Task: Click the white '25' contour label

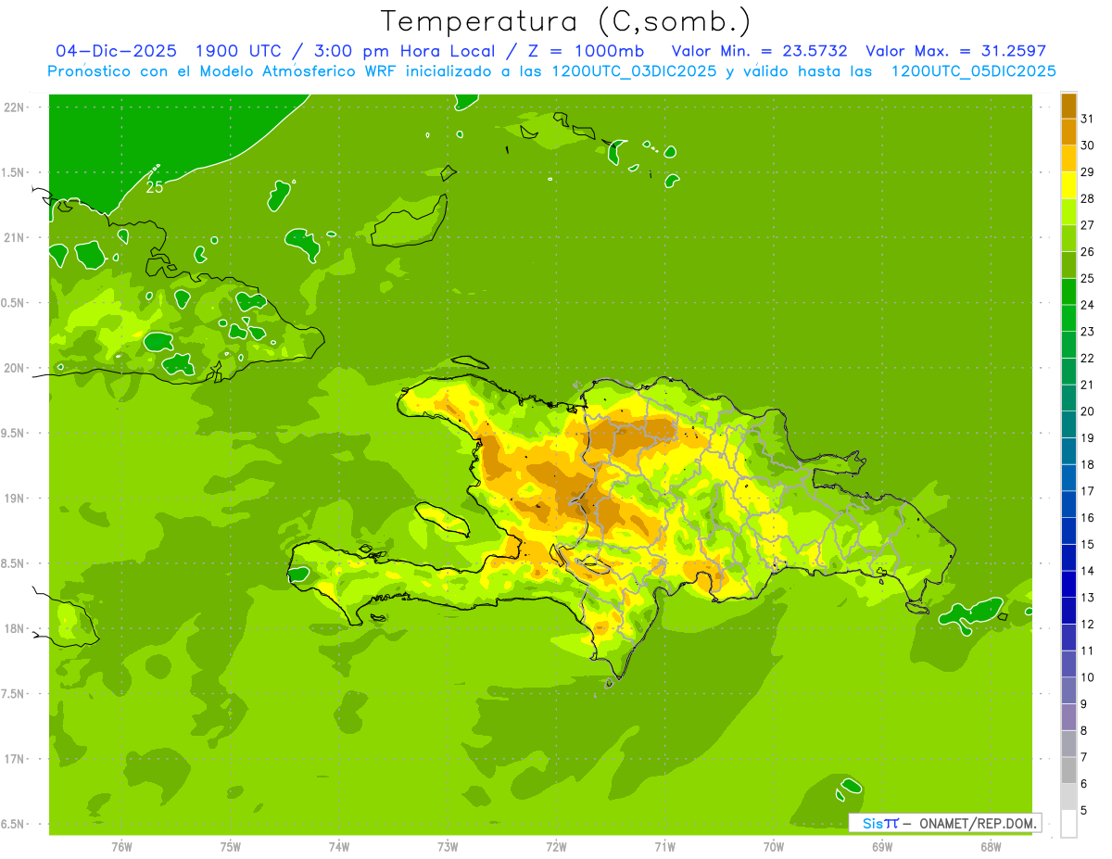Action: pyautogui.click(x=155, y=186)
